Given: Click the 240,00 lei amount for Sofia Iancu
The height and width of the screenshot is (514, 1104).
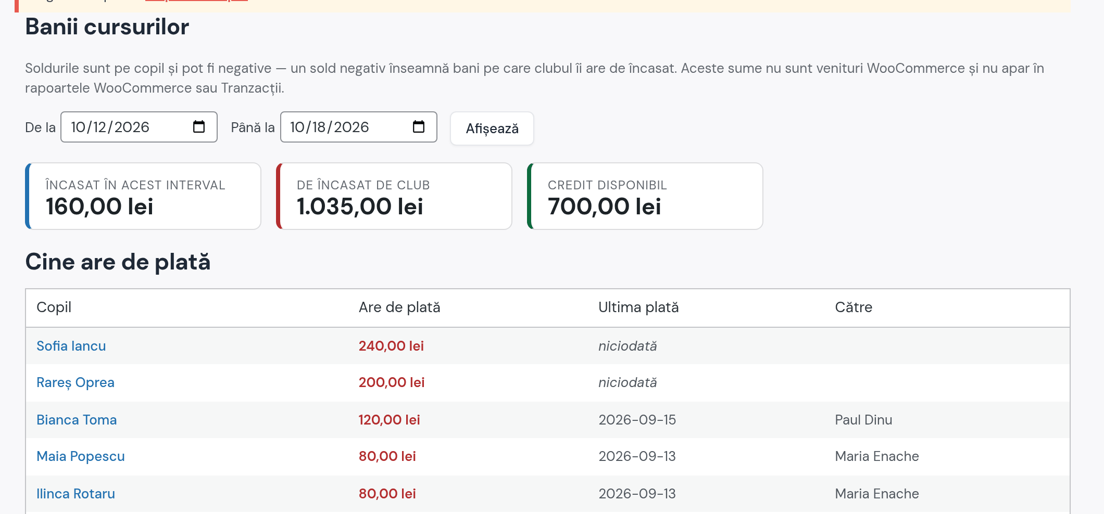Looking at the screenshot, I should (x=391, y=346).
